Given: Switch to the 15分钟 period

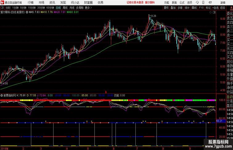Looking at the screenshot, I should (x=32, y=8).
